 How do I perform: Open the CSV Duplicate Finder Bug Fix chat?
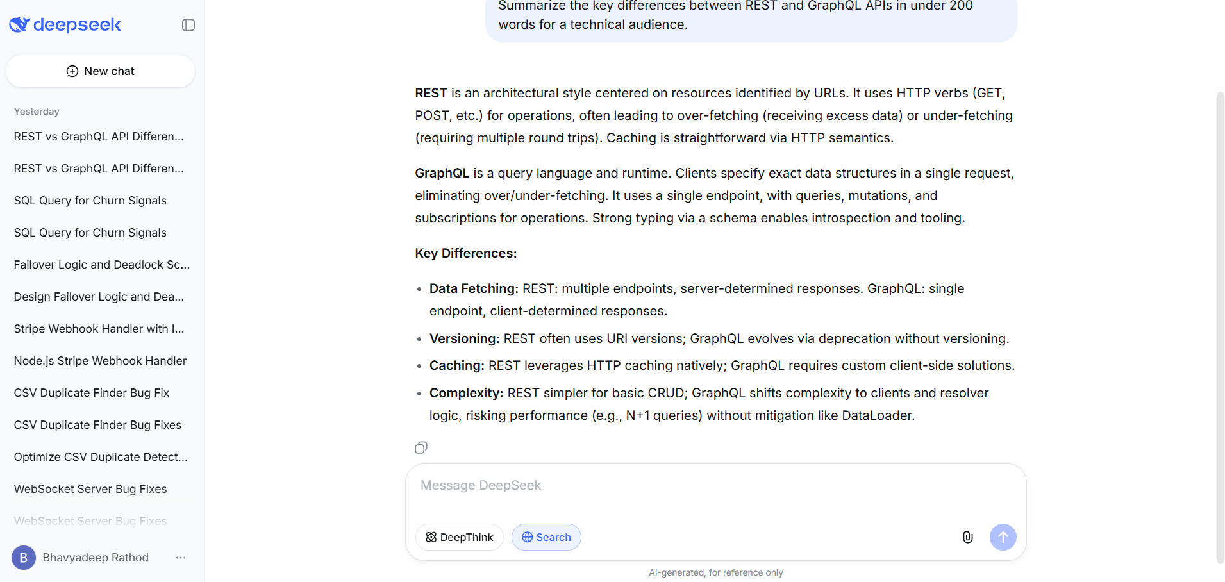(x=91, y=392)
